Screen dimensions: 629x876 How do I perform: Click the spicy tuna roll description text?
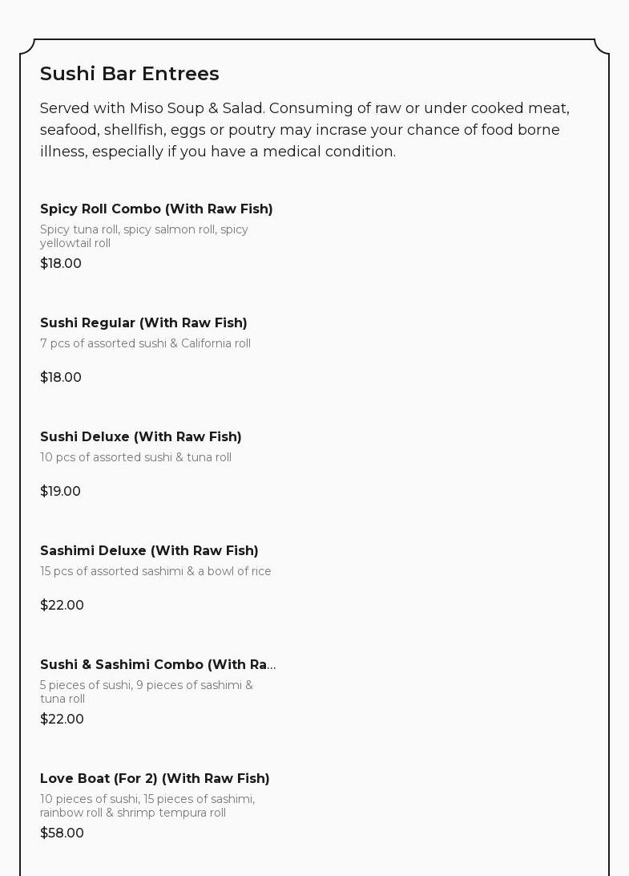click(x=144, y=236)
